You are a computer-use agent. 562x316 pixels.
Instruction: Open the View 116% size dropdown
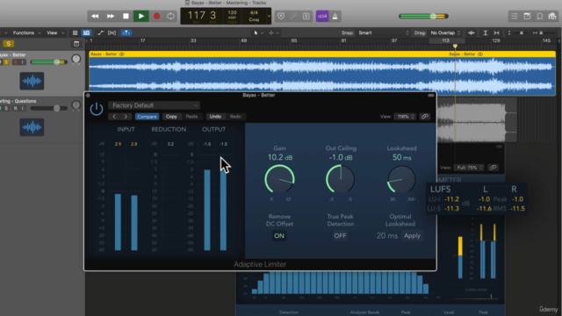click(x=405, y=117)
